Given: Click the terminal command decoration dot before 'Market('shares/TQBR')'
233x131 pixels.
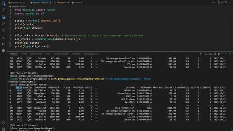Looking at the screenshot, I should (x=8, y=82).
